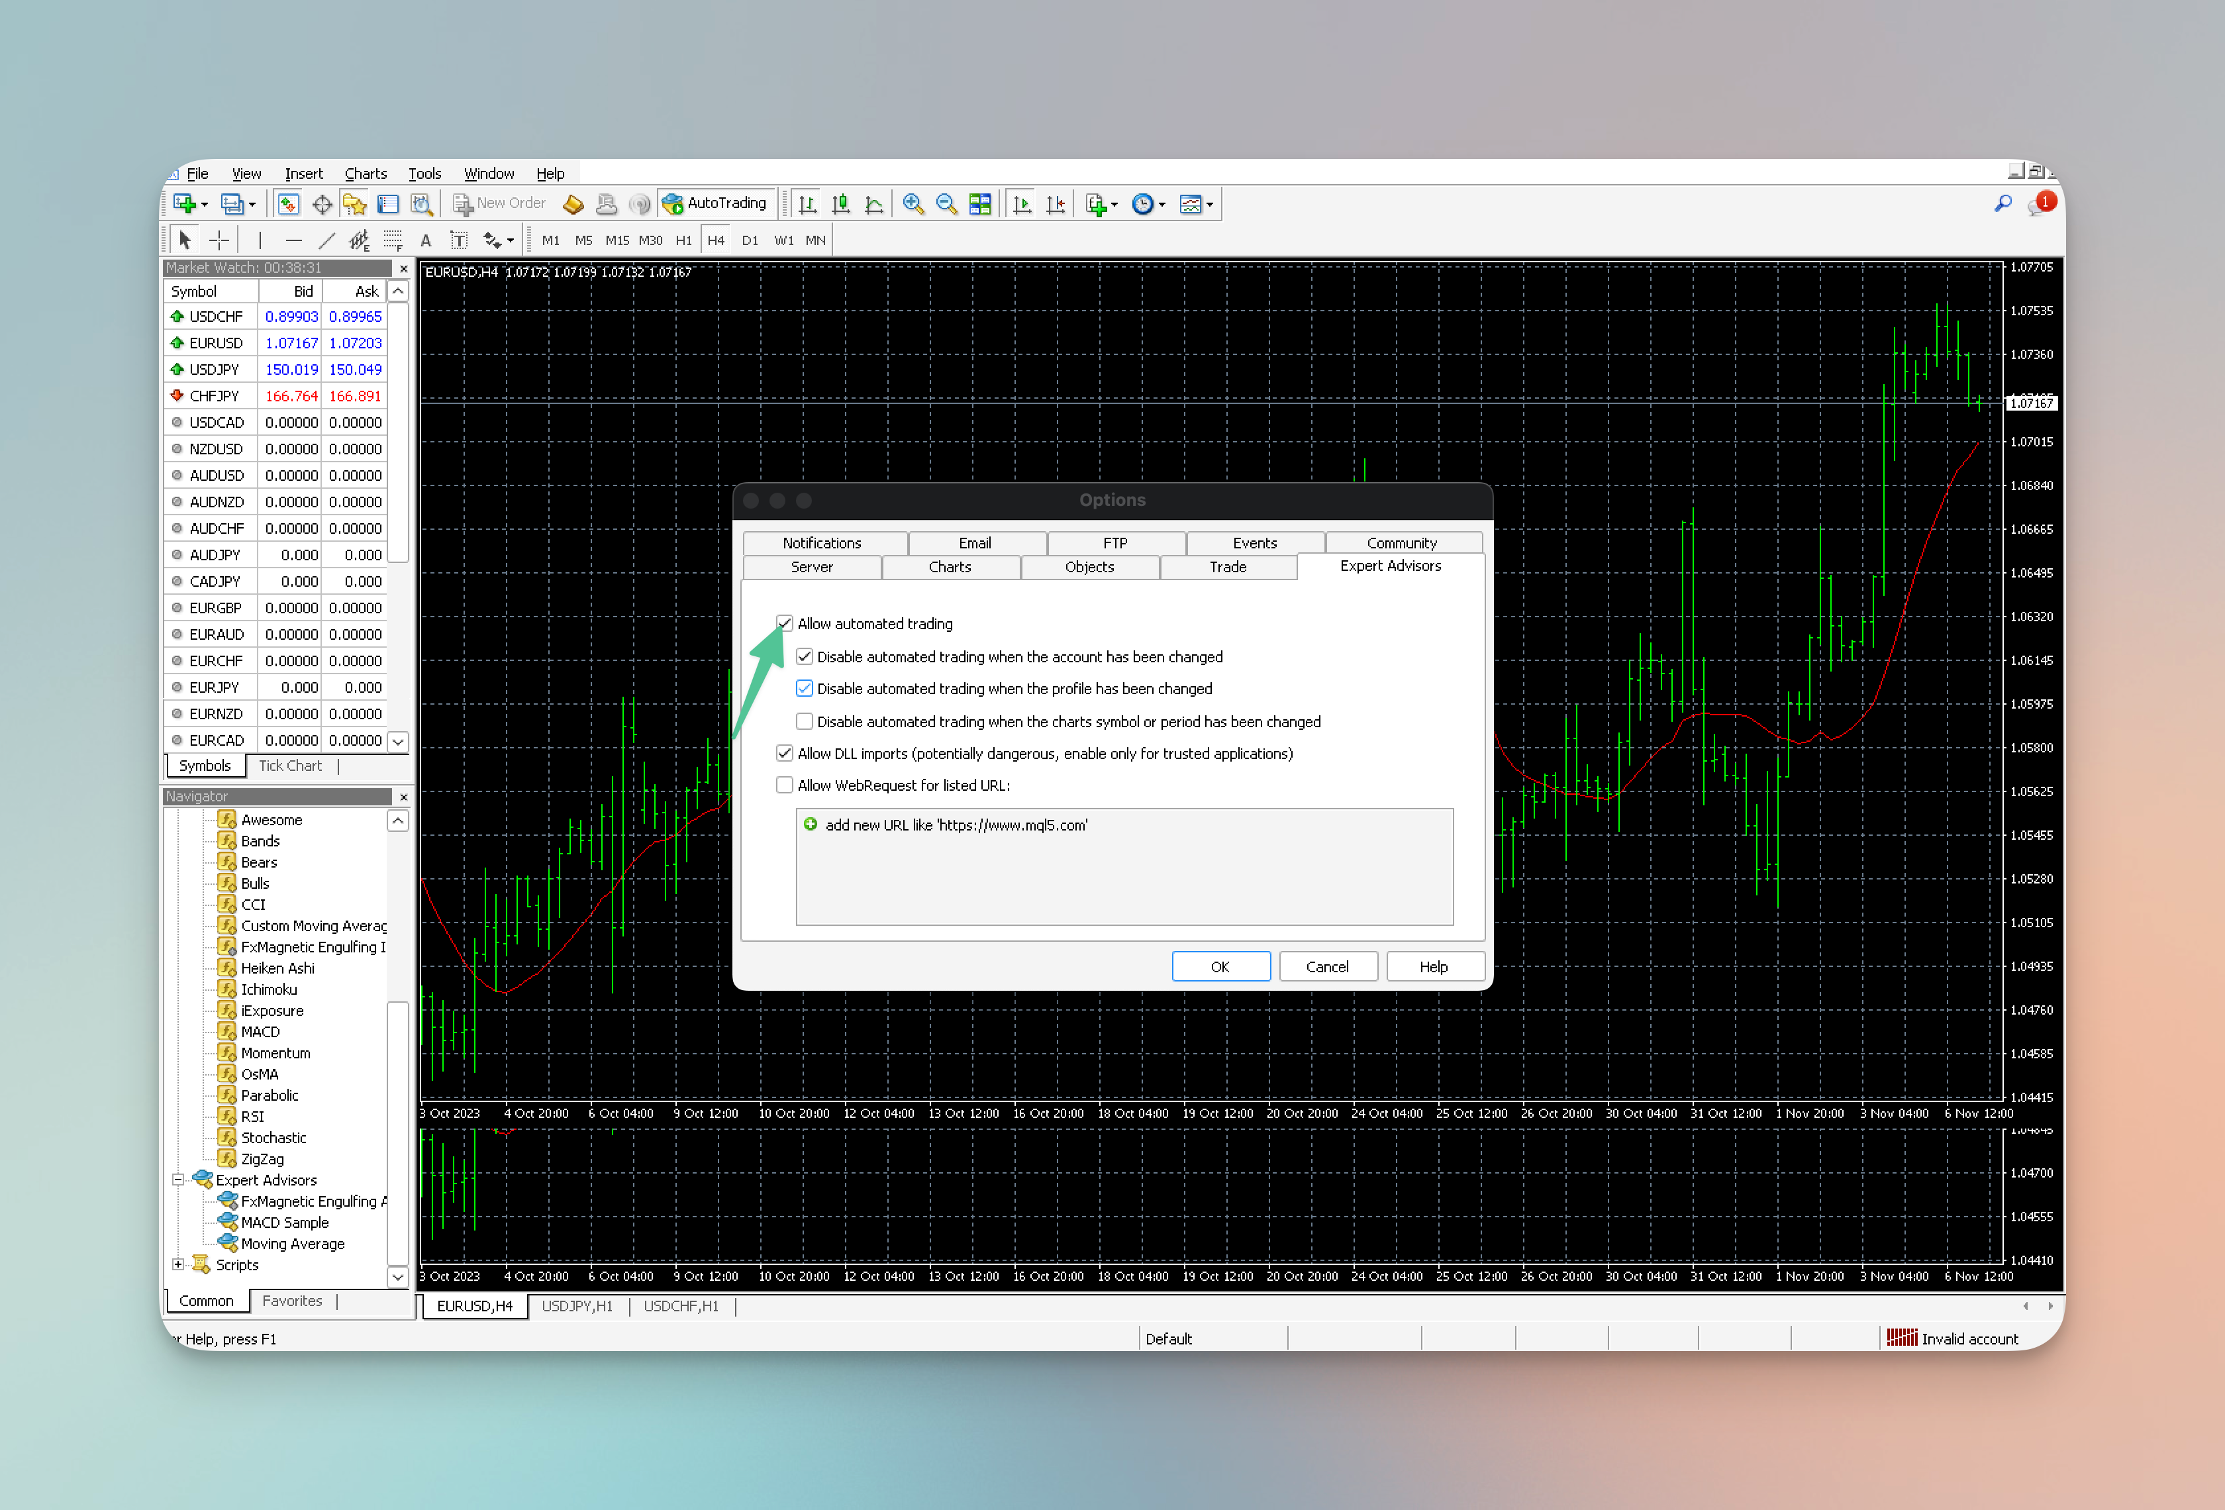Click the Zoom Out magnifier icon
Viewport: 2225px width, 1510px height.
tap(946, 204)
